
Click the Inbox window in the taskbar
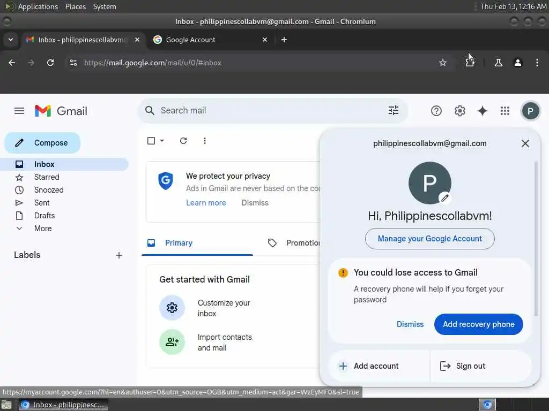[63, 405]
